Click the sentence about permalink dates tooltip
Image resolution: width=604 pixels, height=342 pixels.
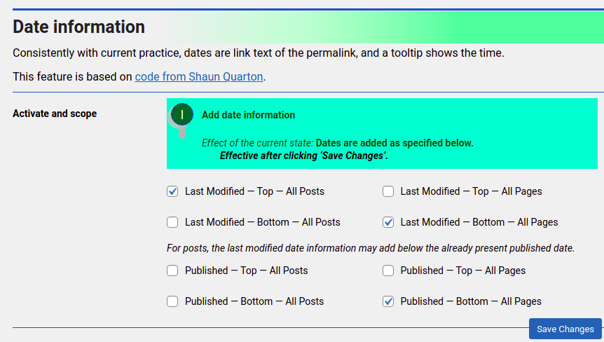pos(259,53)
